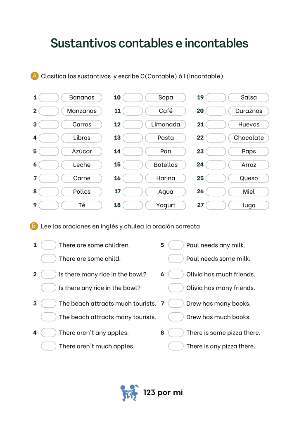The height and width of the screenshot is (423, 299).
Task: Click the answer field next to Bananos
Action: click(x=49, y=97)
